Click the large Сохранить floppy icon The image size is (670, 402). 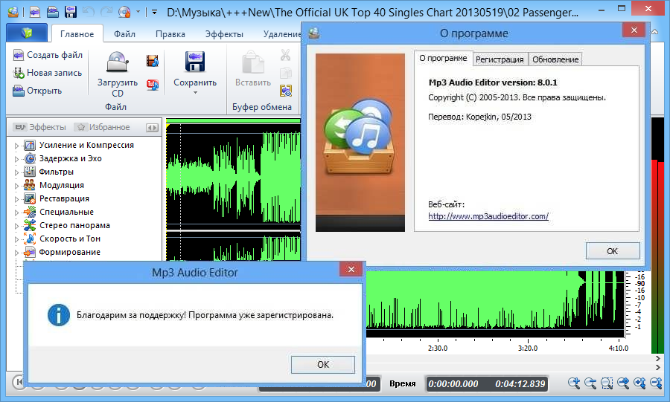[195, 62]
